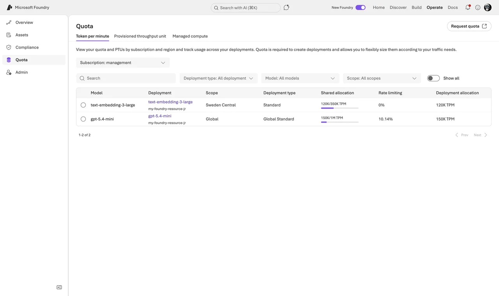Collapse the sidebar with the panel icon

tap(59, 287)
